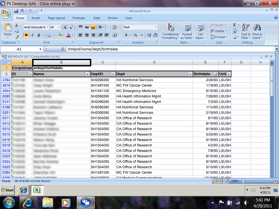Screen dimensions: 279x209
Task: Click the Delete button in Cells group
Action: 220,31
